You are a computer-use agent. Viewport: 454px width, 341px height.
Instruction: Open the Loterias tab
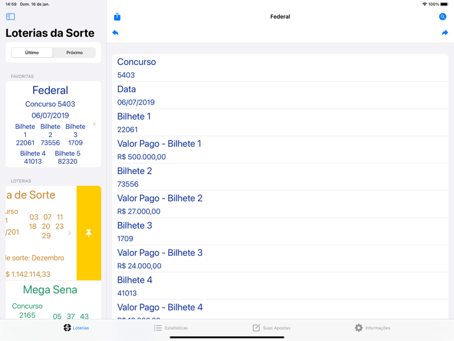point(76,328)
